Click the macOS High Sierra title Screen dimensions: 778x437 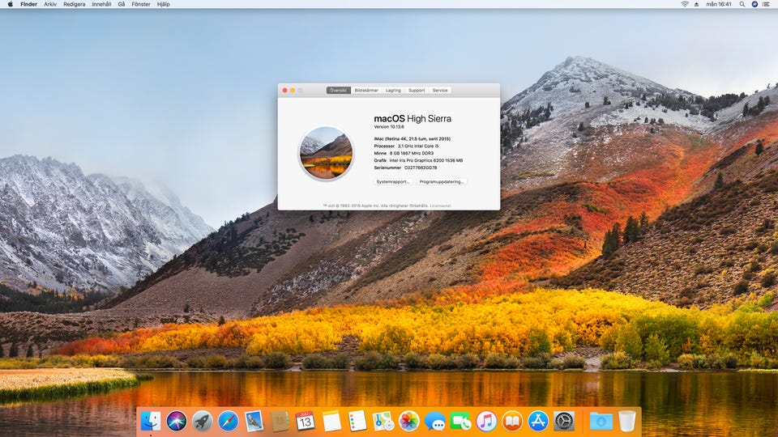click(413, 118)
